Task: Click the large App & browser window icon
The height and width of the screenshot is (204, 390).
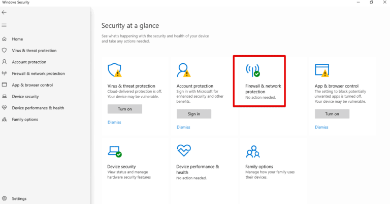Action: [x=322, y=70]
